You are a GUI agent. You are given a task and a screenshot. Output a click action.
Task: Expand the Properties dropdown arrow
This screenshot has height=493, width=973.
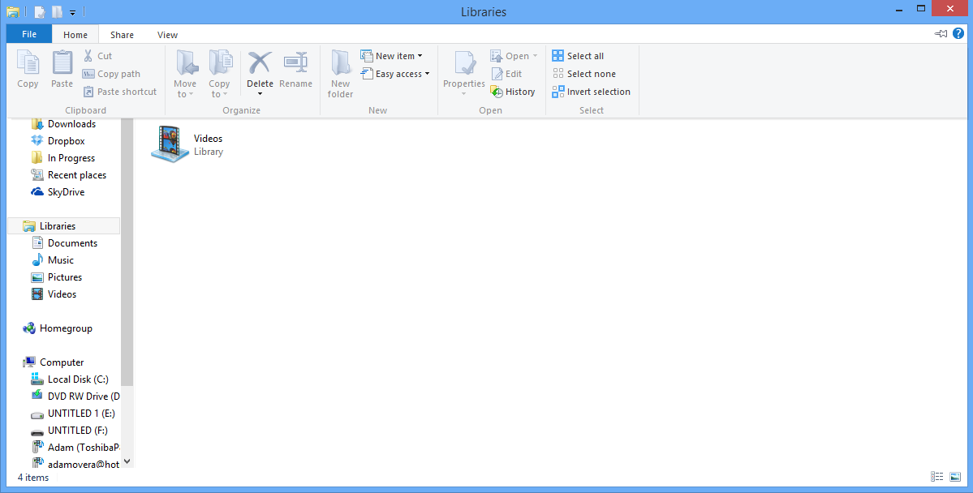464,94
